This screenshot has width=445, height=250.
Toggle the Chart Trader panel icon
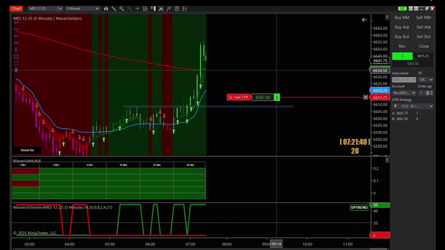153,8
